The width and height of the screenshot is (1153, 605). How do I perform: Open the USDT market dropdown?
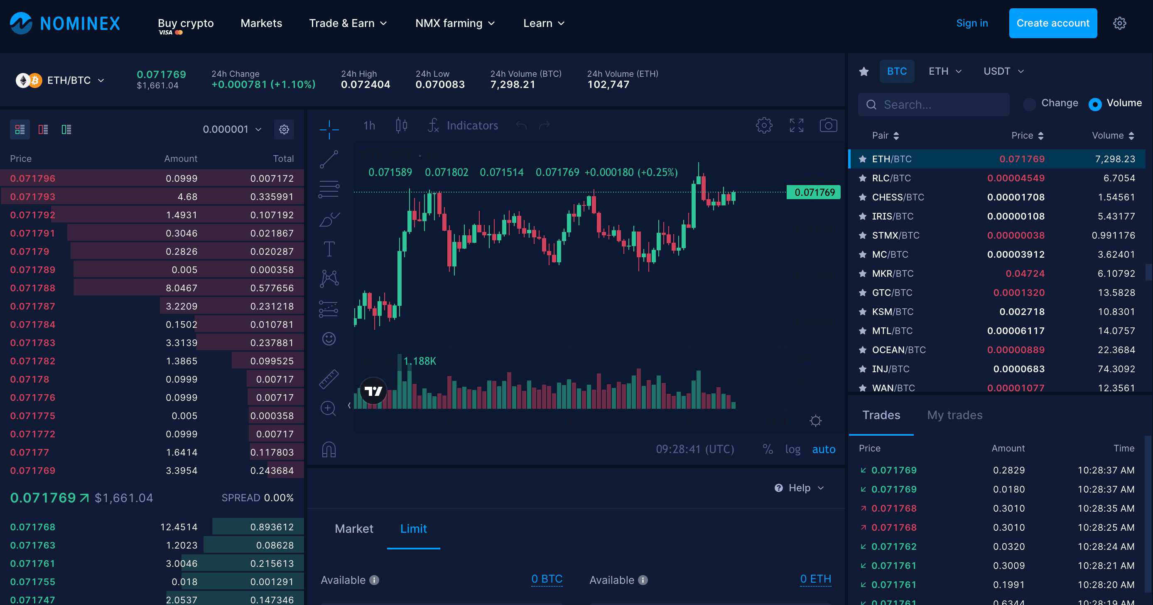click(x=1003, y=71)
